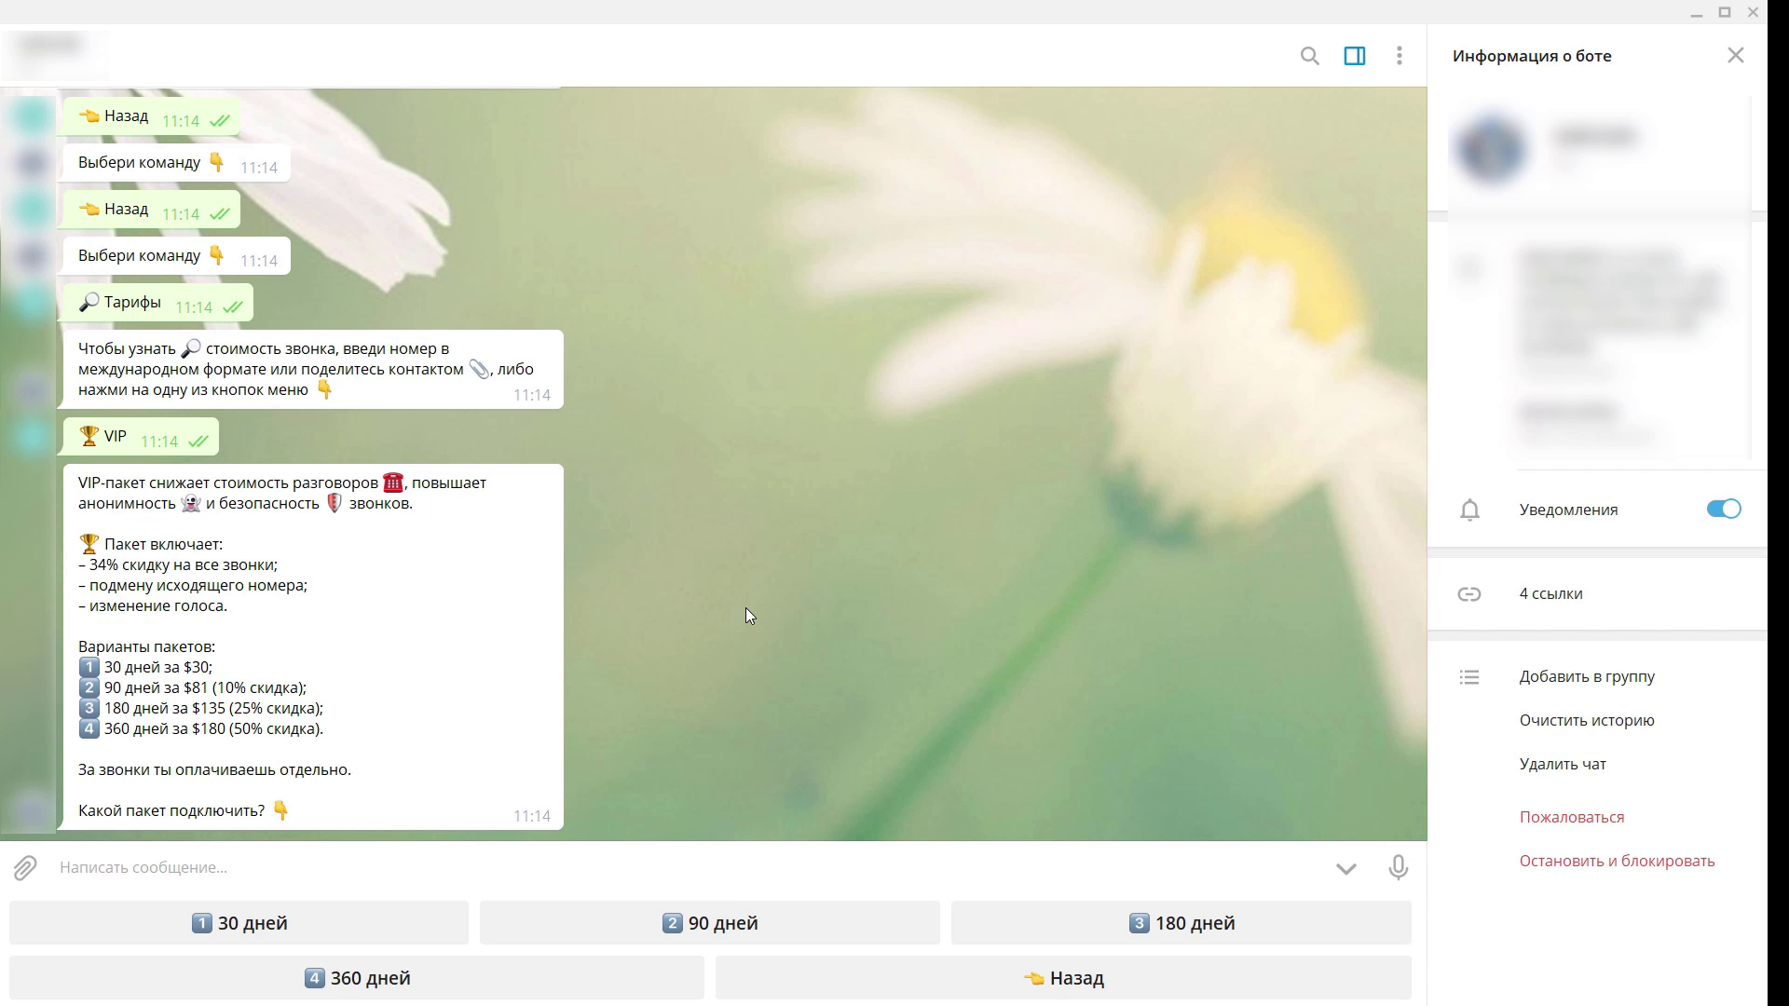
Task: Click the microphone voice message icon
Action: pyautogui.click(x=1398, y=868)
